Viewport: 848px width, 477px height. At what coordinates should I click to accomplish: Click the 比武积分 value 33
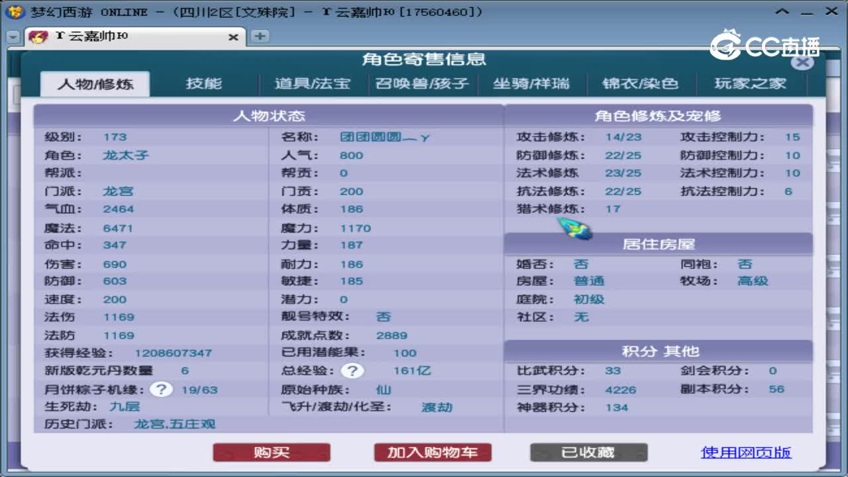coord(613,371)
